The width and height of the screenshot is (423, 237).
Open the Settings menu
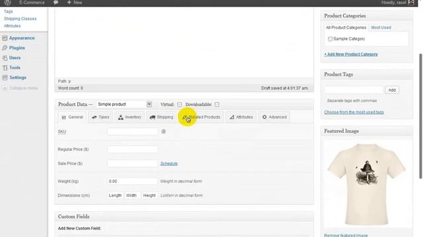(18, 78)
